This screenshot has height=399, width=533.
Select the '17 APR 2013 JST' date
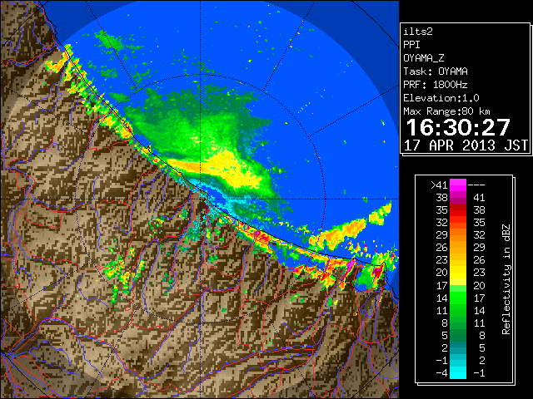[x=466, y=145]
